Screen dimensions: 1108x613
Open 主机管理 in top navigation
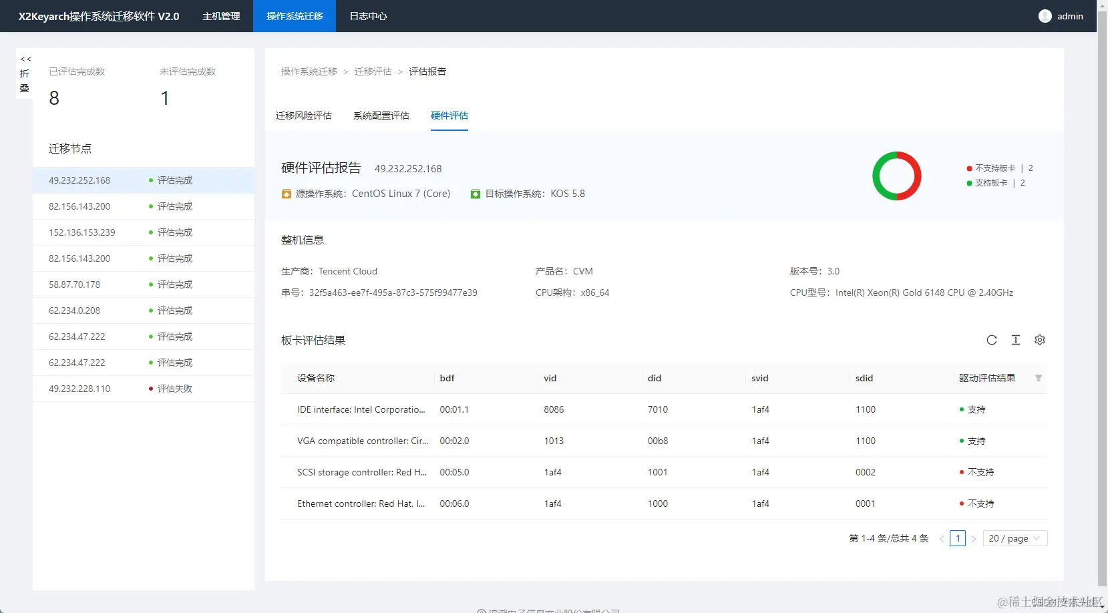tap(221, 16)
